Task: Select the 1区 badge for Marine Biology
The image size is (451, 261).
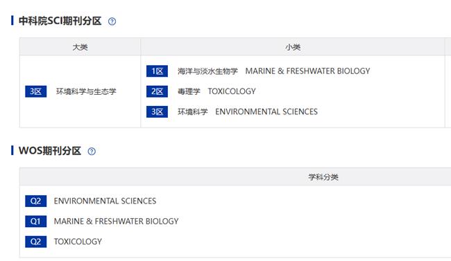Action: click(157, 71)
